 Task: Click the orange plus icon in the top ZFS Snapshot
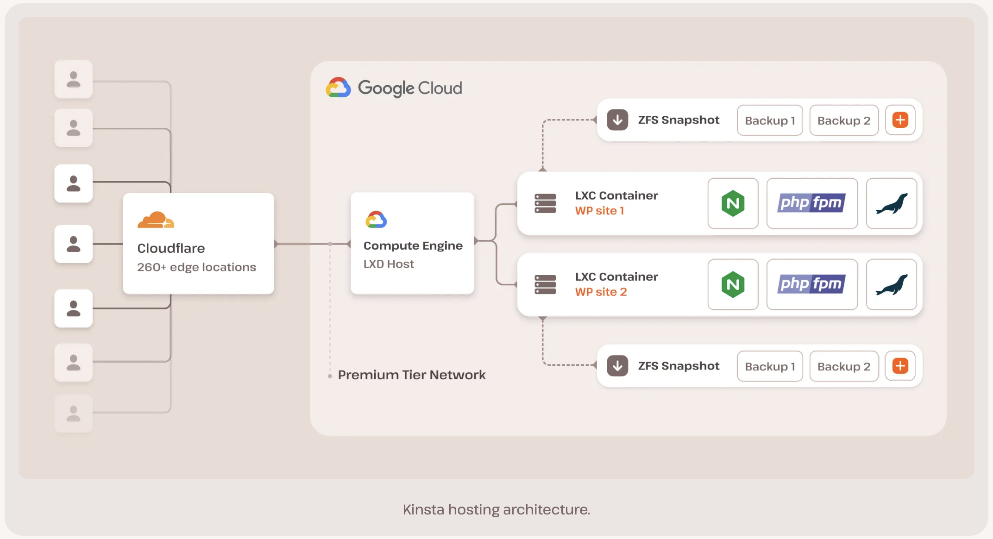click(x=900, y=120)
